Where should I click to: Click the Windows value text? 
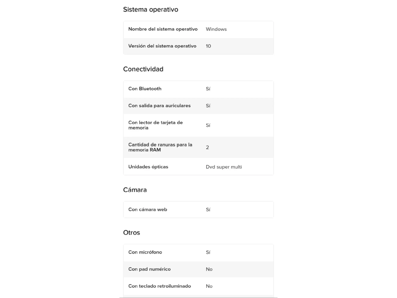click(216, 29)
